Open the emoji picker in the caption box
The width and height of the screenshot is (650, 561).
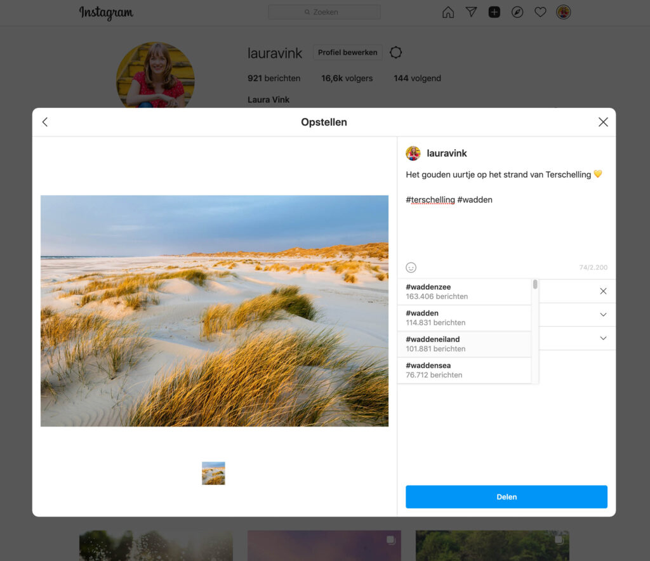coord(410,267)
